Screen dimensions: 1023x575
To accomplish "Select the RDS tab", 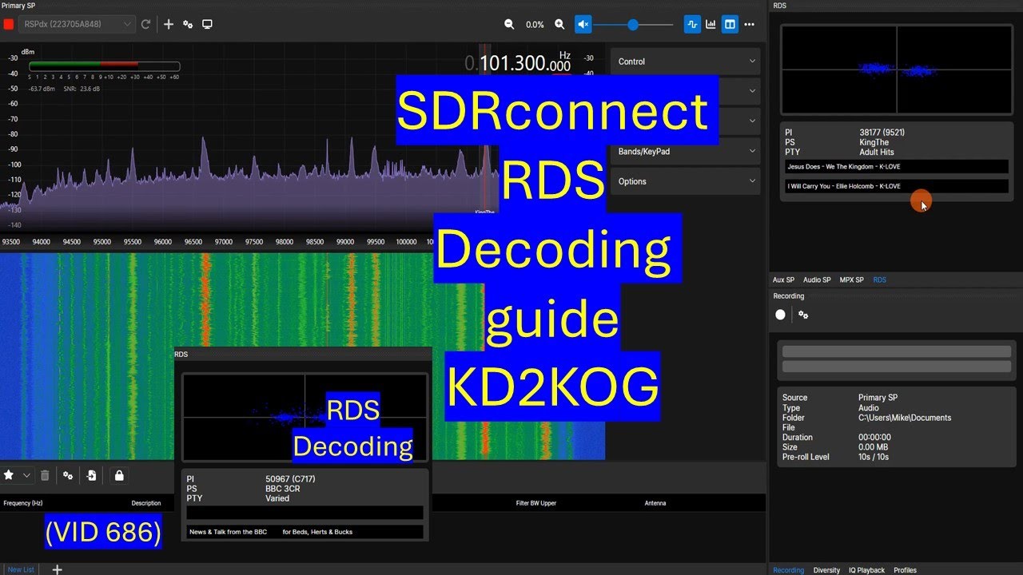I will coord(879,280).
